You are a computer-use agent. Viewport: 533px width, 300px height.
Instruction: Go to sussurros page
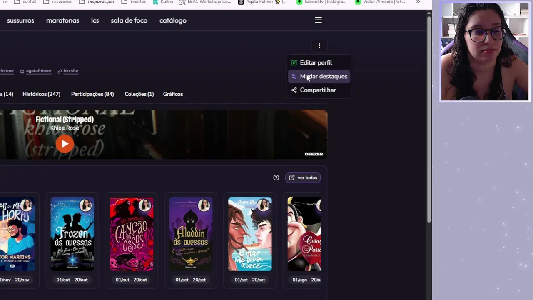pos(20,20)
